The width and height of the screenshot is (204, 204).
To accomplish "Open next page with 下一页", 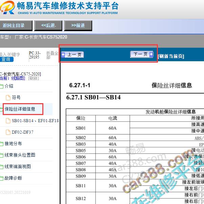I will [x=142, y=54].
